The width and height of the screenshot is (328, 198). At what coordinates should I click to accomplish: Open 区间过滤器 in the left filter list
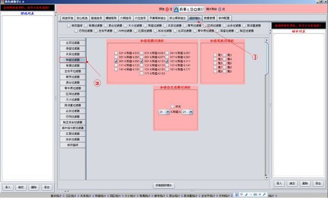coord(73,94)
